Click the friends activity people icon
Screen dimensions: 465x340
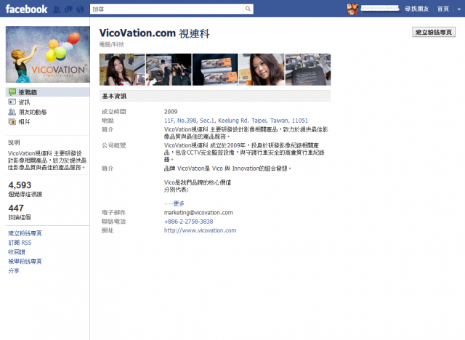tap(12, 112)
